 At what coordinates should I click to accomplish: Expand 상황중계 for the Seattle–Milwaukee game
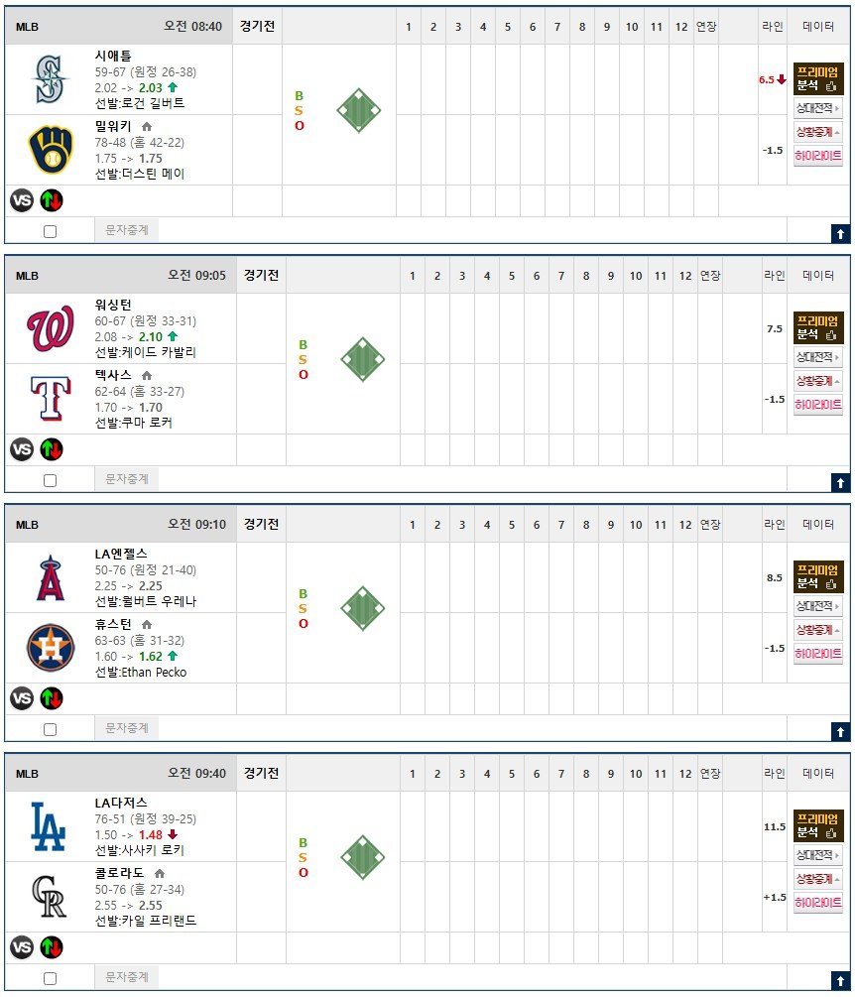pos(818,132)
